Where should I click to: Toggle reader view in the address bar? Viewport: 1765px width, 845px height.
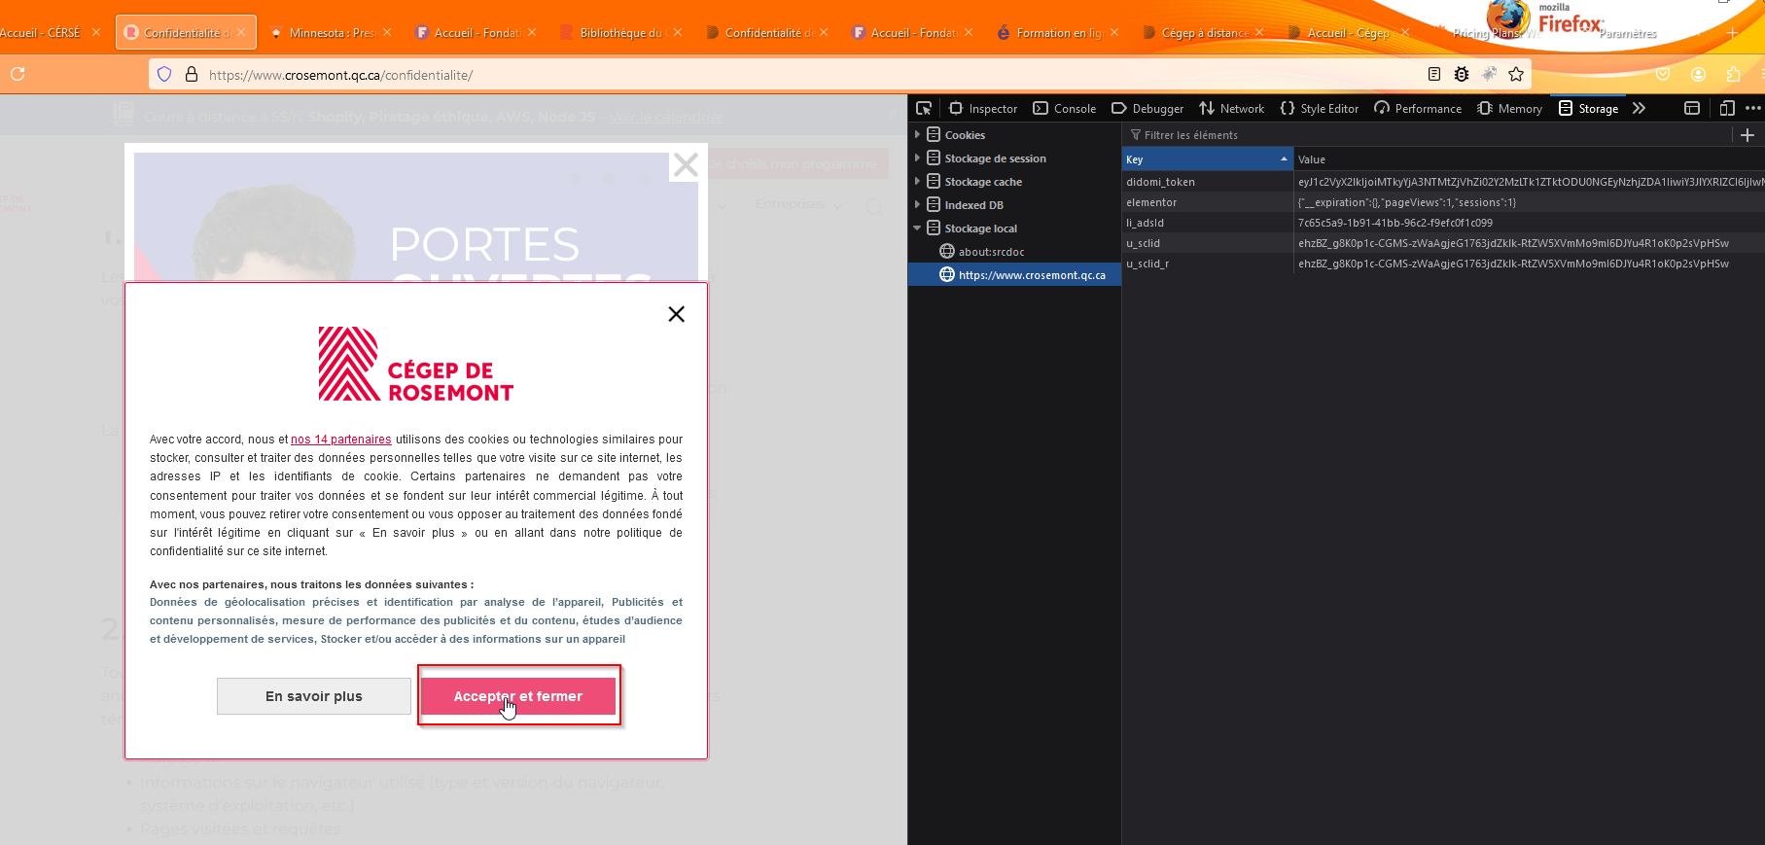click(x=1433, y=74)
